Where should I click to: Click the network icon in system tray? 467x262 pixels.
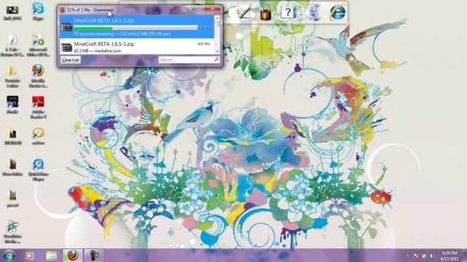pos(424,255)
